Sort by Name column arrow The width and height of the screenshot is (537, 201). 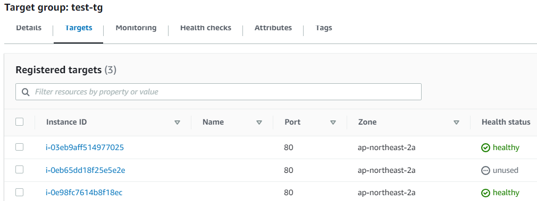pyautogui.click(x=259, y=123)
